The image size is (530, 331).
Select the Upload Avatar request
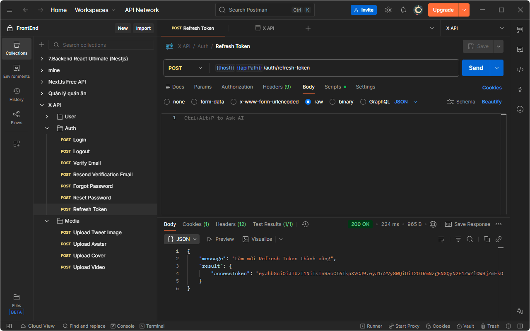(89, 244)
